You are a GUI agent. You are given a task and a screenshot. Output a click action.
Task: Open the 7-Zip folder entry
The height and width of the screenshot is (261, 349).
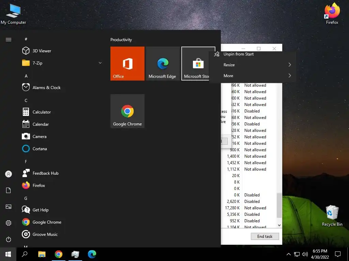(61, 63)
